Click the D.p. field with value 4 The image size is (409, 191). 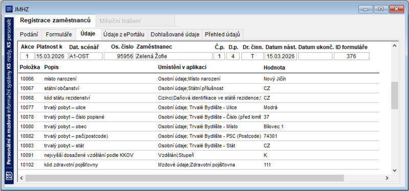(x=233, y=56)
